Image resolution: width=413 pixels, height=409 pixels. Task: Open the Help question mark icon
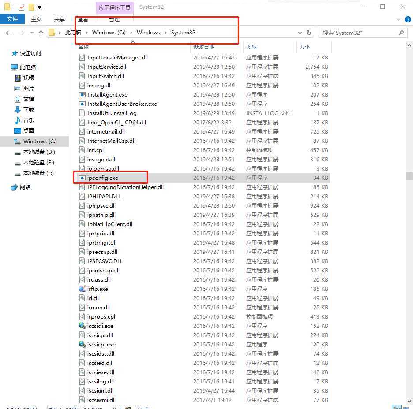[408, 19]
